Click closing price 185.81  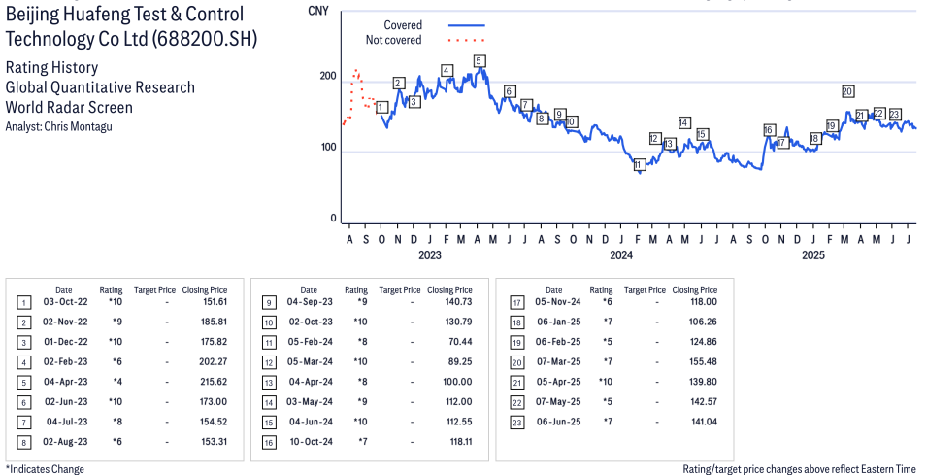tap(214, 322)
